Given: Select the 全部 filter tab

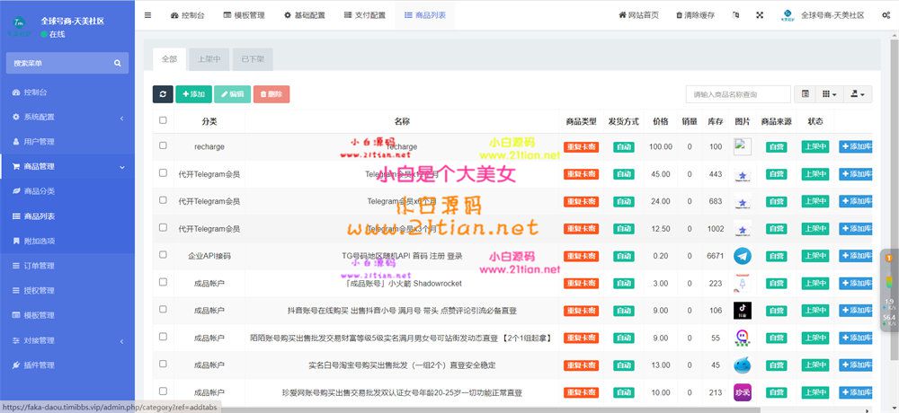Looking at the screenshot, I should click(170, 59).
